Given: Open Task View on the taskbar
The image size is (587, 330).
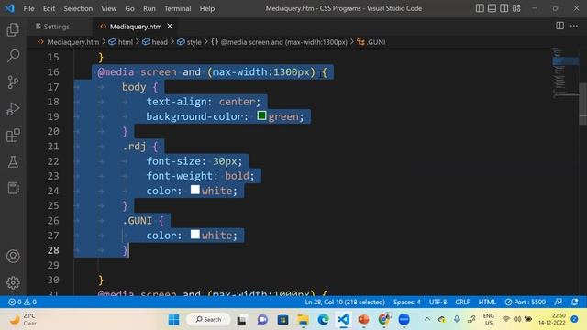Looking at the screenshot, I should pos(241,320).
